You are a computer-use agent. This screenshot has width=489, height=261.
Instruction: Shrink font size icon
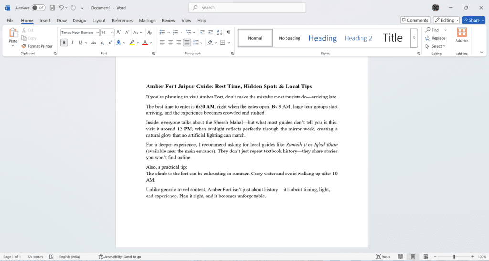tap(127, 32)
